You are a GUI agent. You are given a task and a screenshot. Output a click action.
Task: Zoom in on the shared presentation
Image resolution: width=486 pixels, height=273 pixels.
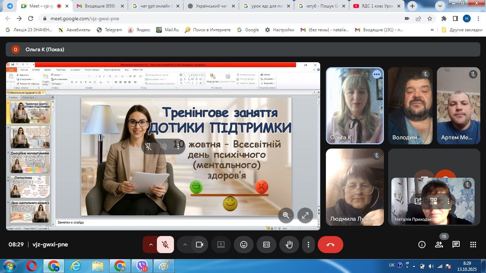(286, 215)
